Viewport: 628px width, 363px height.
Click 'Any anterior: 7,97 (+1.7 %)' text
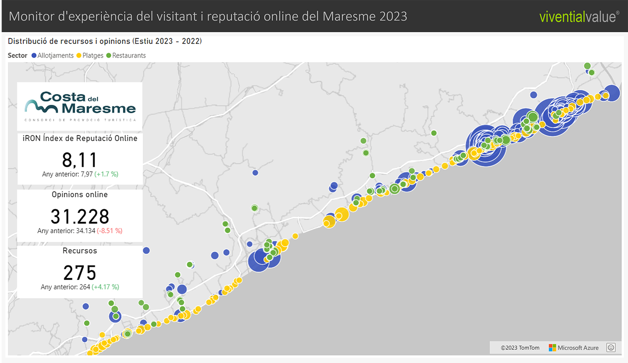(80, 174)
